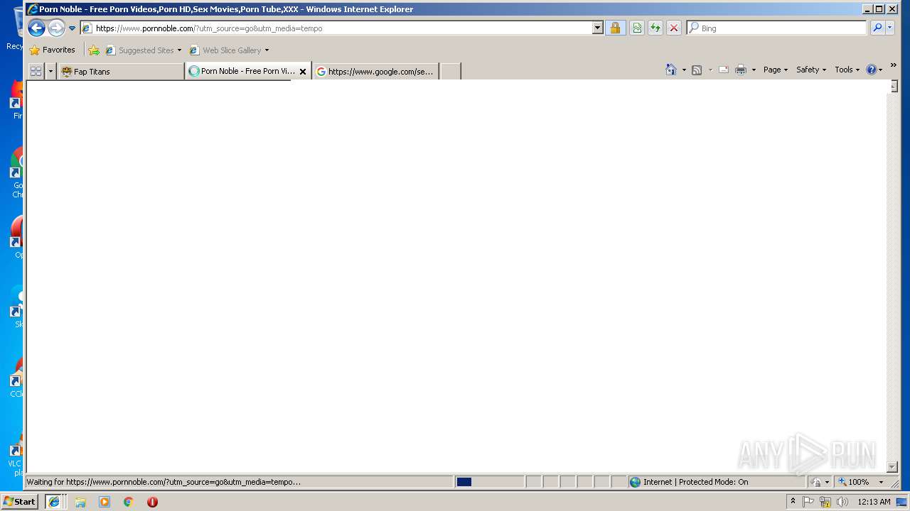Viewport: 910px width, 511px height.
Task: Expand the address bar autocomplete dropdown
Action: point(597,28)
